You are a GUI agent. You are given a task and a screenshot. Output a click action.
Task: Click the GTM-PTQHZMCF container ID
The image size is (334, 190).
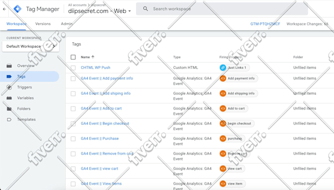pos(265,24)
